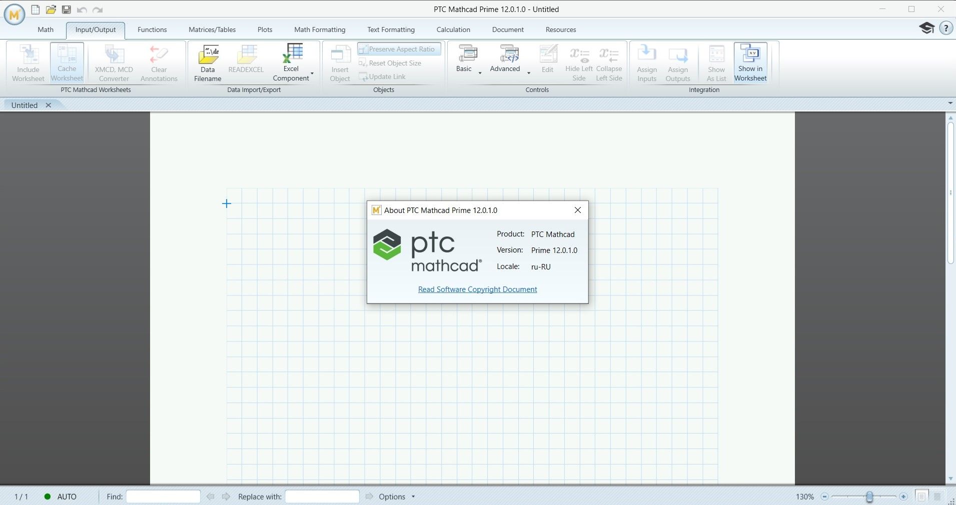
Task: Click the vertical scrollbar down arrow
Action: click(950, 478)
